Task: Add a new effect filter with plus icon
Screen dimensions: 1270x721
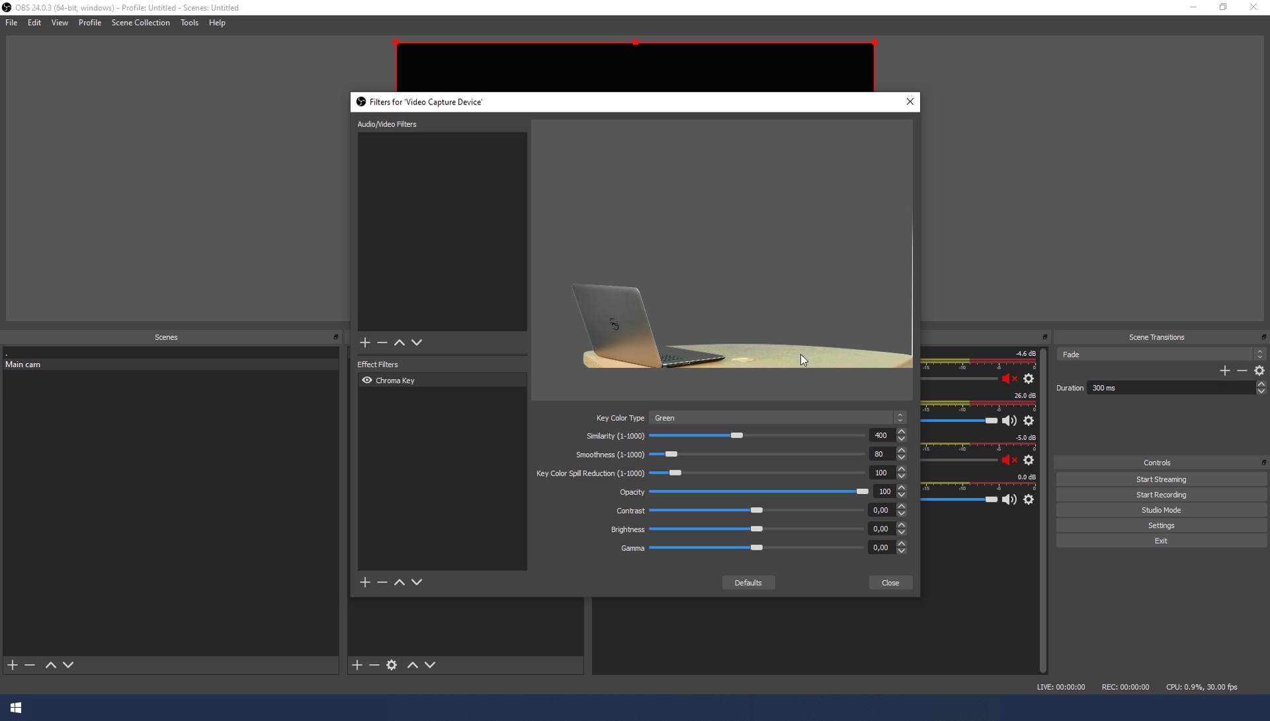Action: 365,582
